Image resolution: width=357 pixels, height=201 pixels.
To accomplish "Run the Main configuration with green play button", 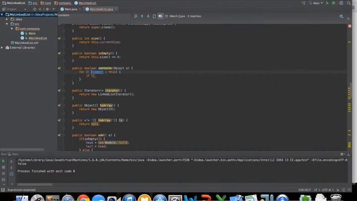I will pos(327,3).
